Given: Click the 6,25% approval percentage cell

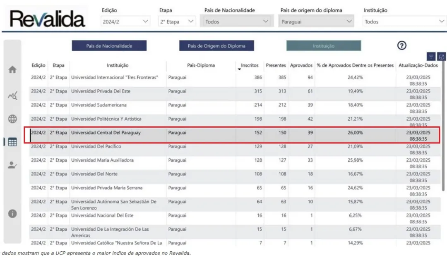Looking at the screenshot, I should coord(355,215).
